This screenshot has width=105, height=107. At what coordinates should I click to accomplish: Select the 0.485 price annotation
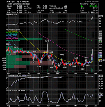(x=49, y=60)
